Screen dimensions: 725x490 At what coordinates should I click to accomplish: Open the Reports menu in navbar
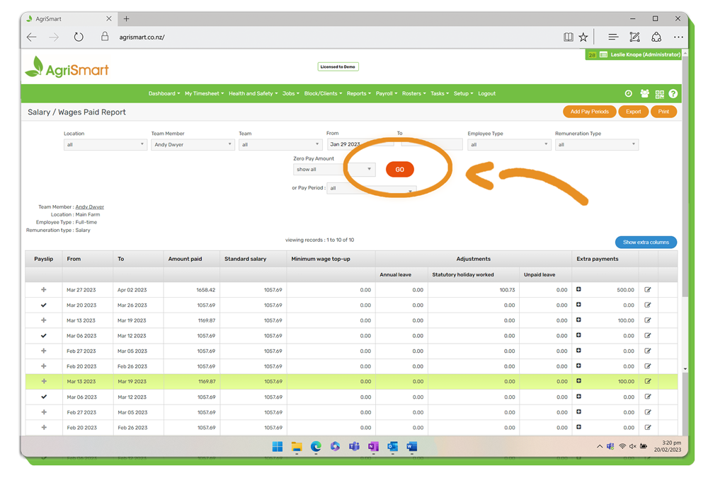tap(358, 93)
